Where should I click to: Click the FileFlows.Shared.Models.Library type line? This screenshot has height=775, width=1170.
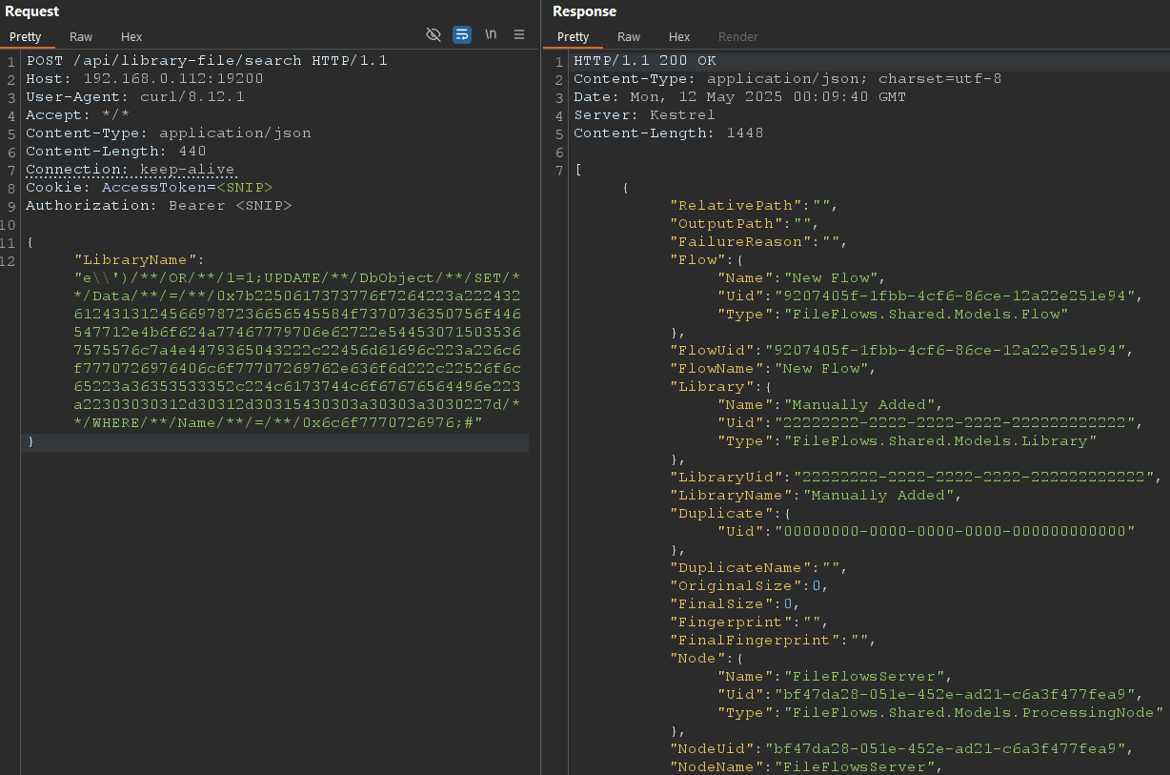click(x=907, y=440)
